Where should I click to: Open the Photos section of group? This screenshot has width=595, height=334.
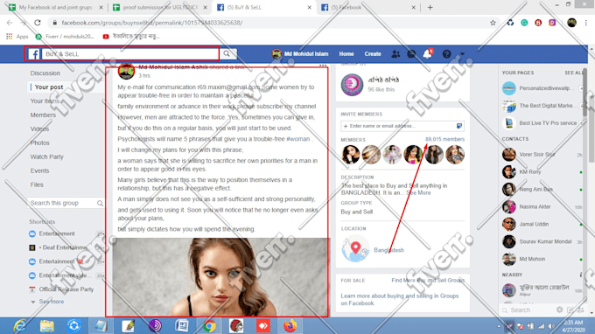point(40,143)
